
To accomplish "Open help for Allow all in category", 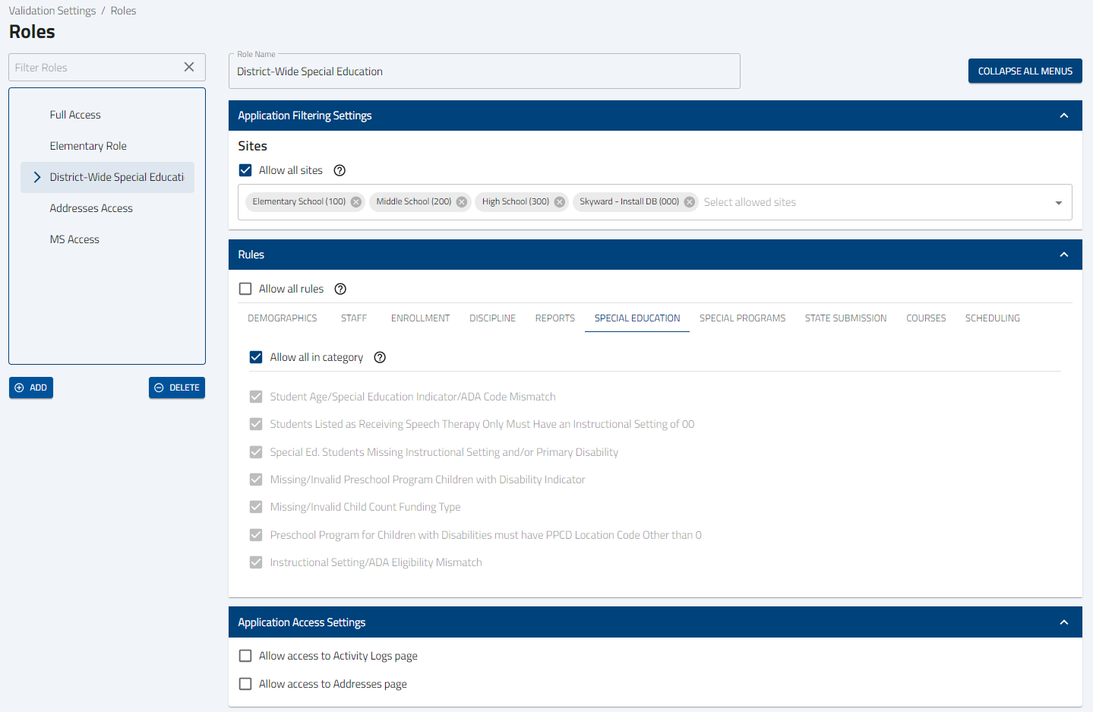I will pyautogui.click(x=380, y=357).
